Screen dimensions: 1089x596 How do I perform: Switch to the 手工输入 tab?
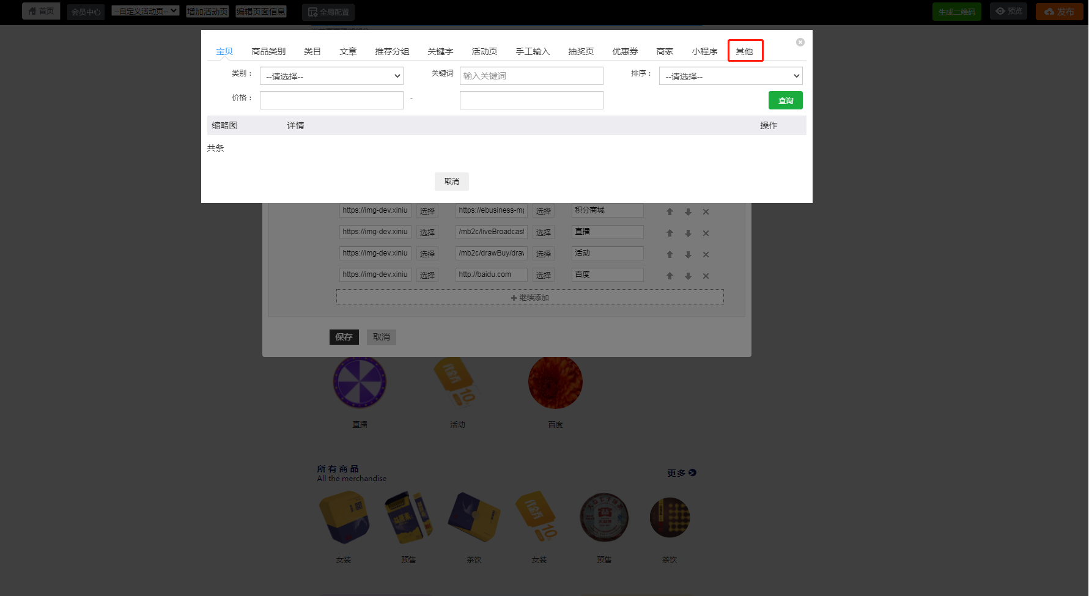tap(533, 51)
